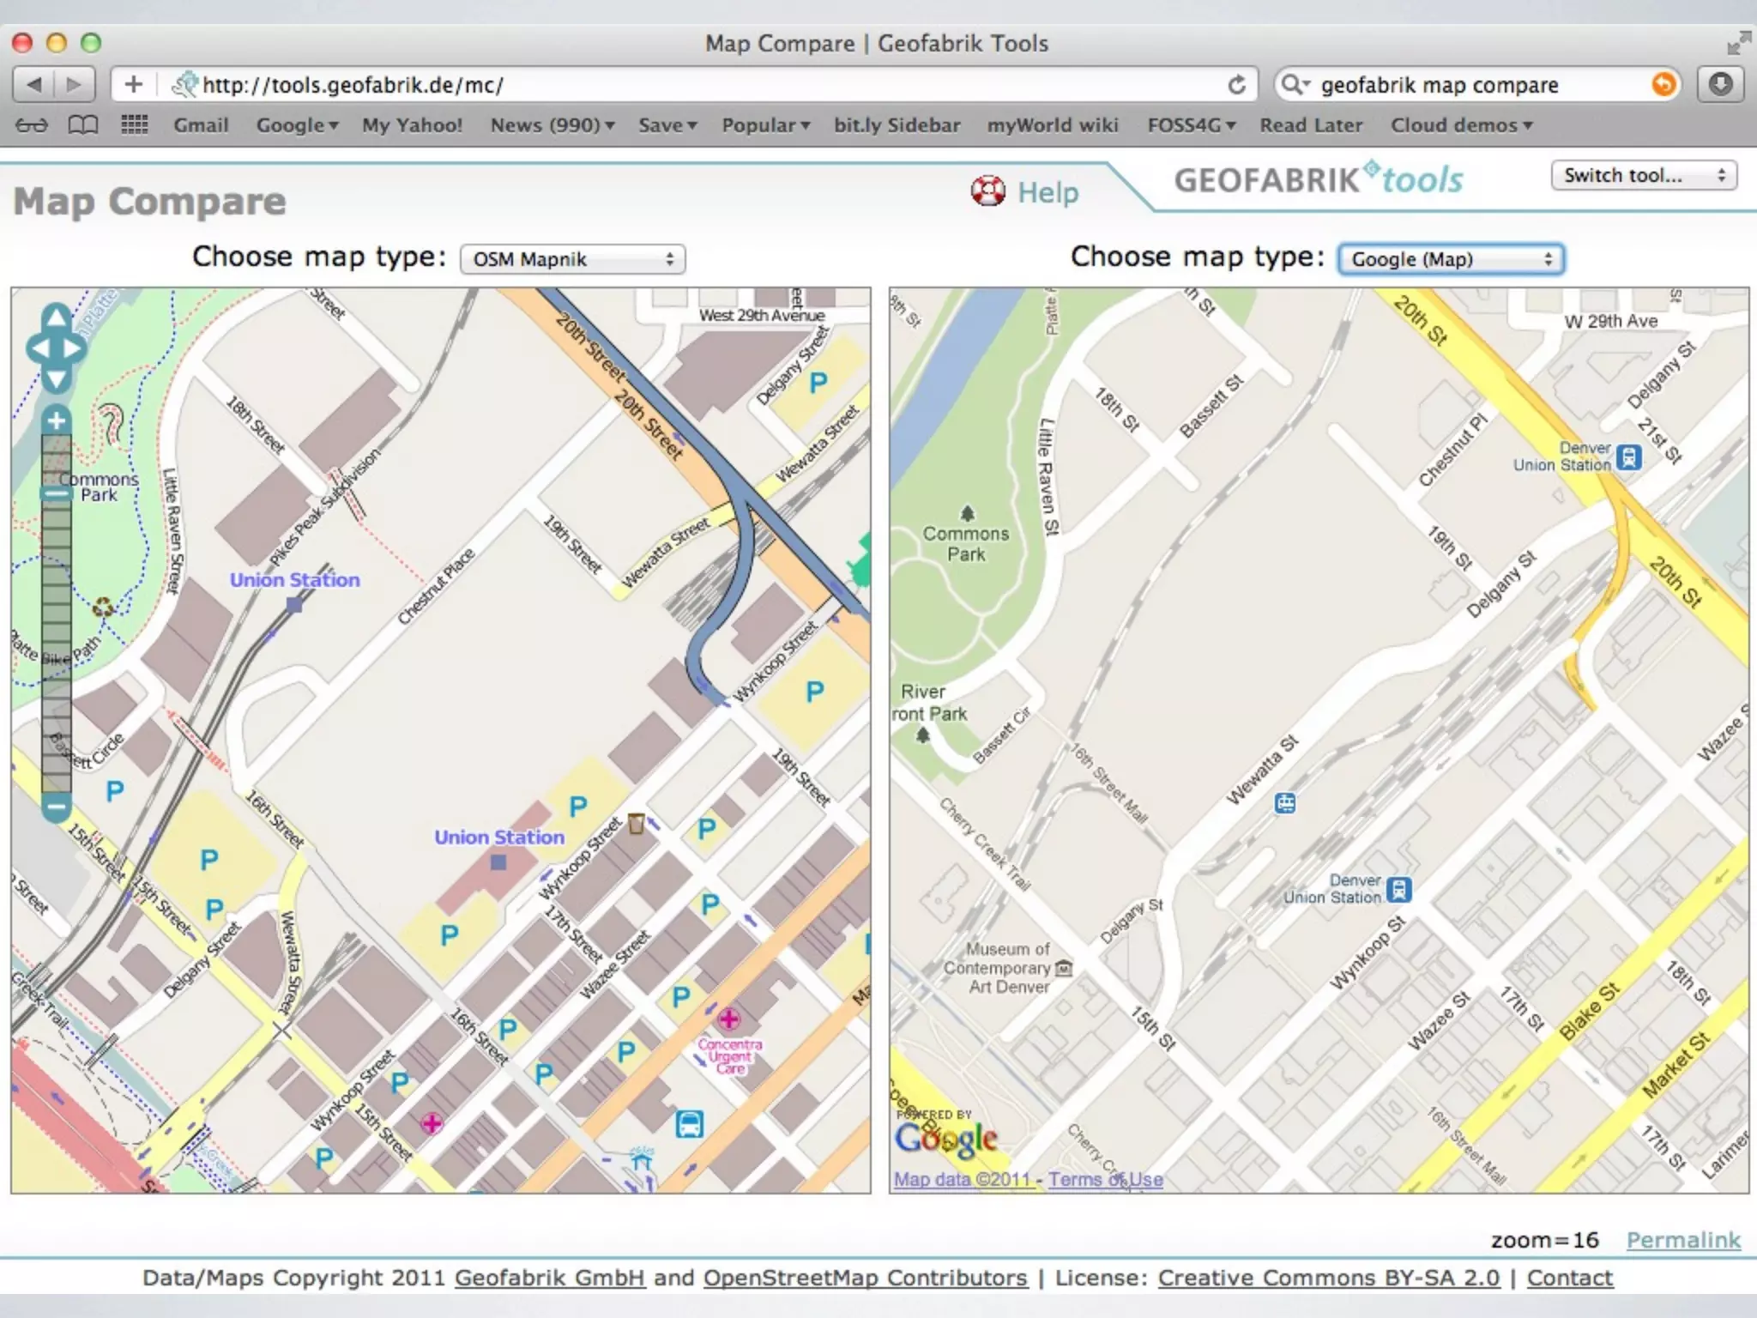Zoom in with the plus button
The width and height of the screenshot is (1757, 1318).
57,420
